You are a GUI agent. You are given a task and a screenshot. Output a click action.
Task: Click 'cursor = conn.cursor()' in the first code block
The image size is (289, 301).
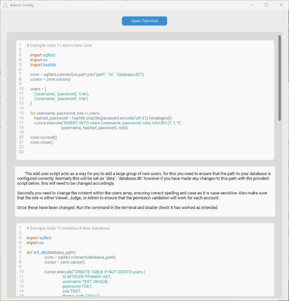(50, 79)
